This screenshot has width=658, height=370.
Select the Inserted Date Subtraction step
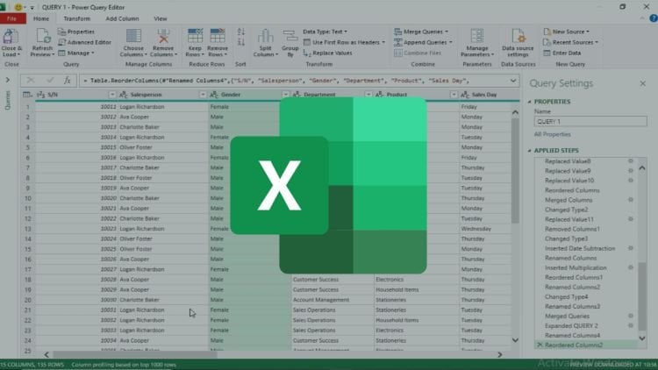[x=581, y=248]
